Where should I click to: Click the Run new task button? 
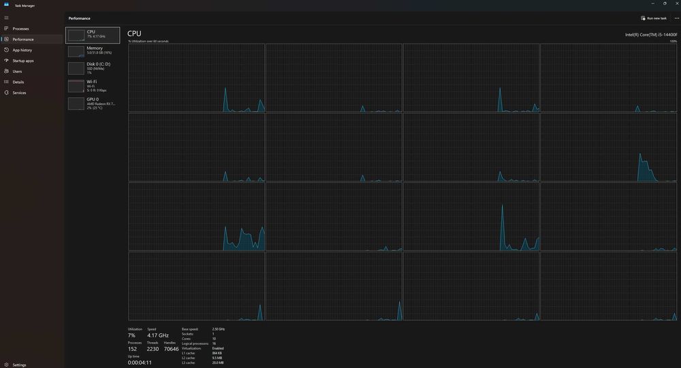(654, 18)
